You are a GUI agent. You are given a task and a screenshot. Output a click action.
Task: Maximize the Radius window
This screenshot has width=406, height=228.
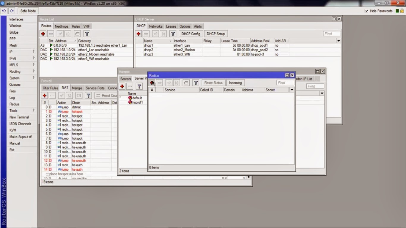pos(287,75)
